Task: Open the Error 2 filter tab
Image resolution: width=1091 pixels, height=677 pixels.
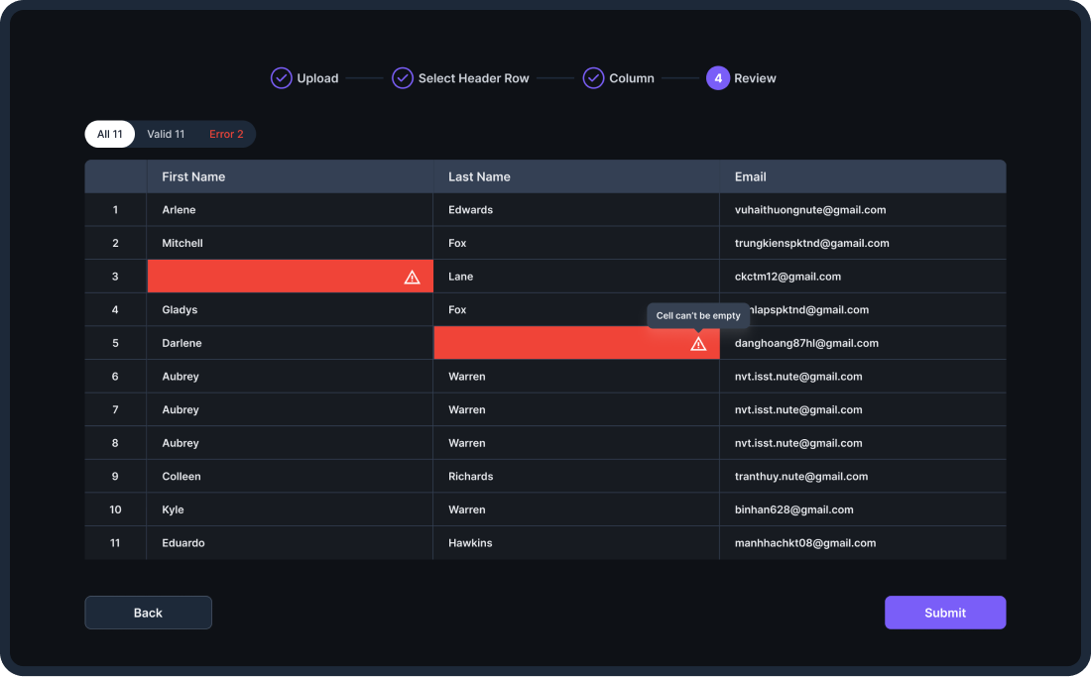Action: [226, 134]
